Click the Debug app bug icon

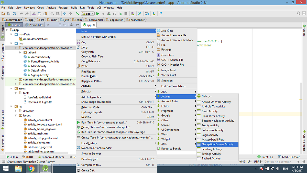click(x=109, y=14)
